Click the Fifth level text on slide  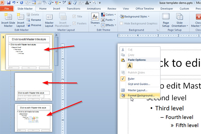click(187, 125)
